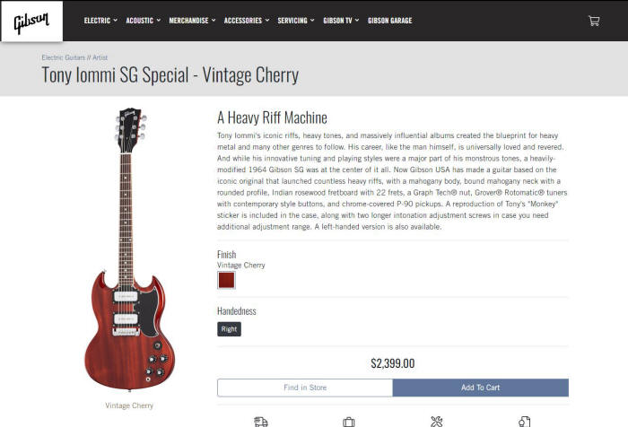Open the Servicing menu
Screen dimensions: 628x427
296,21
